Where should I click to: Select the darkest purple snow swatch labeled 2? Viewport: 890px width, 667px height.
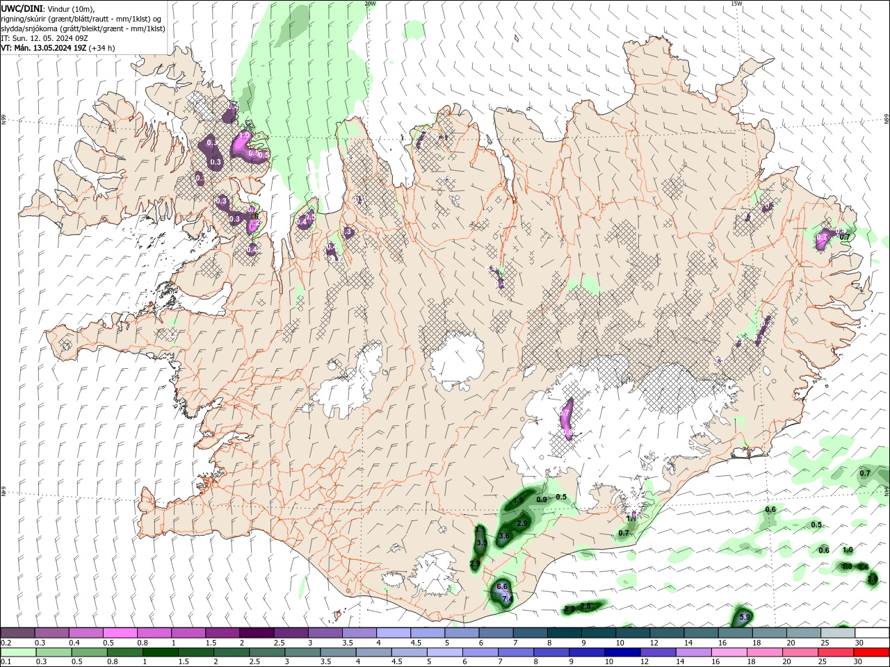[x=256, y=632]
